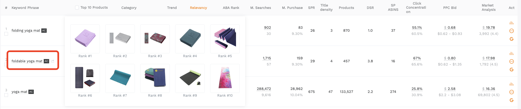This screenshot has height=109, width=521.
Task: Open the Rank #10 pink mat thumbnail
Action: click(225, 78)
